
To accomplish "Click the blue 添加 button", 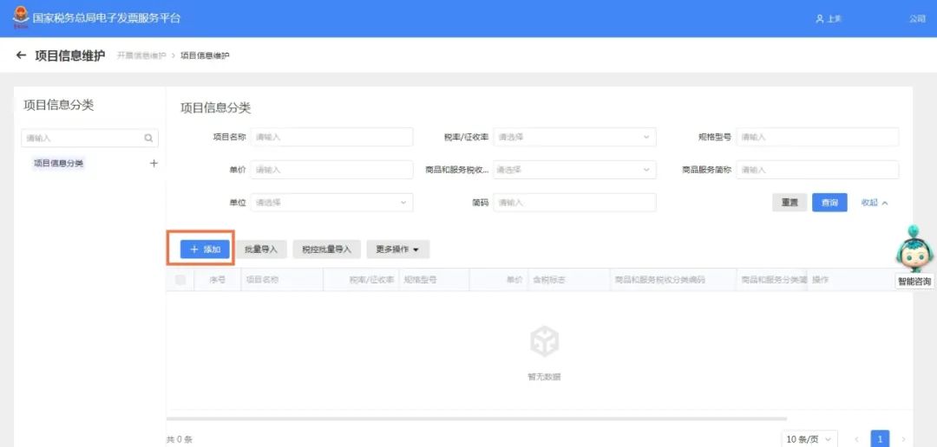I will 206,249.
